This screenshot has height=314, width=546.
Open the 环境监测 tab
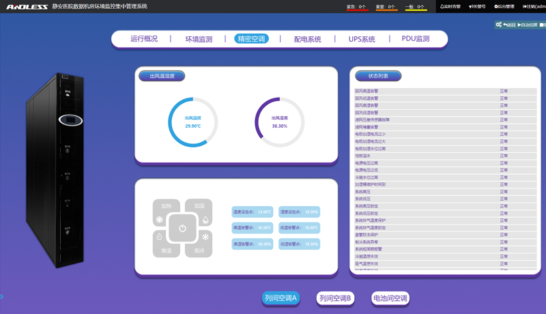coord(199,39)
